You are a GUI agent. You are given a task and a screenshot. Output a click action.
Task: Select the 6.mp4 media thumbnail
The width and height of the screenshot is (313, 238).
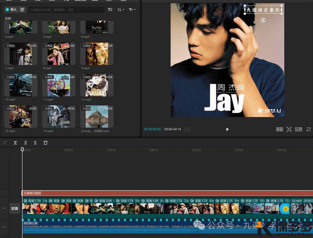(97, 27)
